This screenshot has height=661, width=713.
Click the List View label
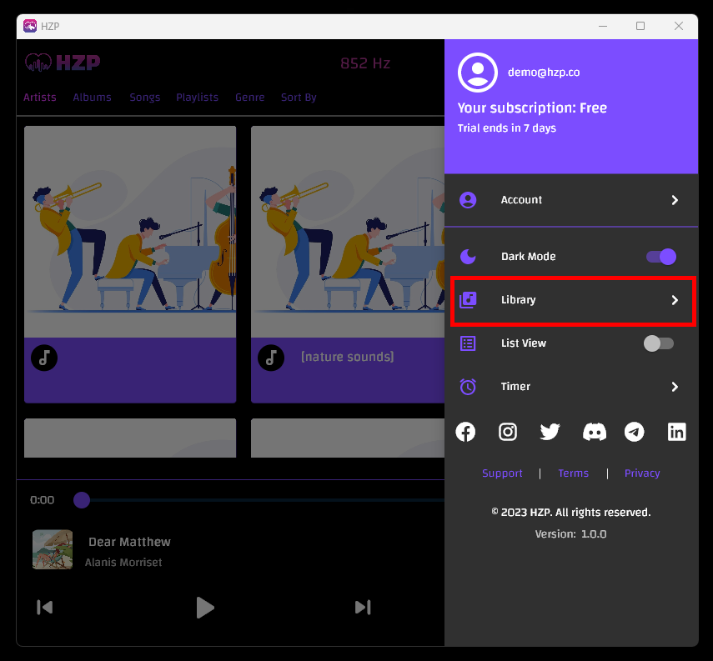tap(524, 343)
